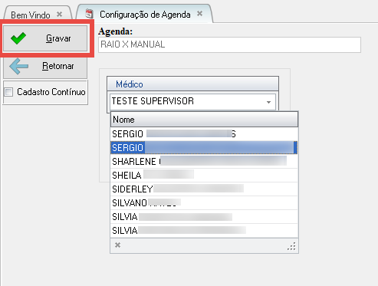Select the highlighted SERGIO entry
The image size is (378, 286).
point(204,147)
